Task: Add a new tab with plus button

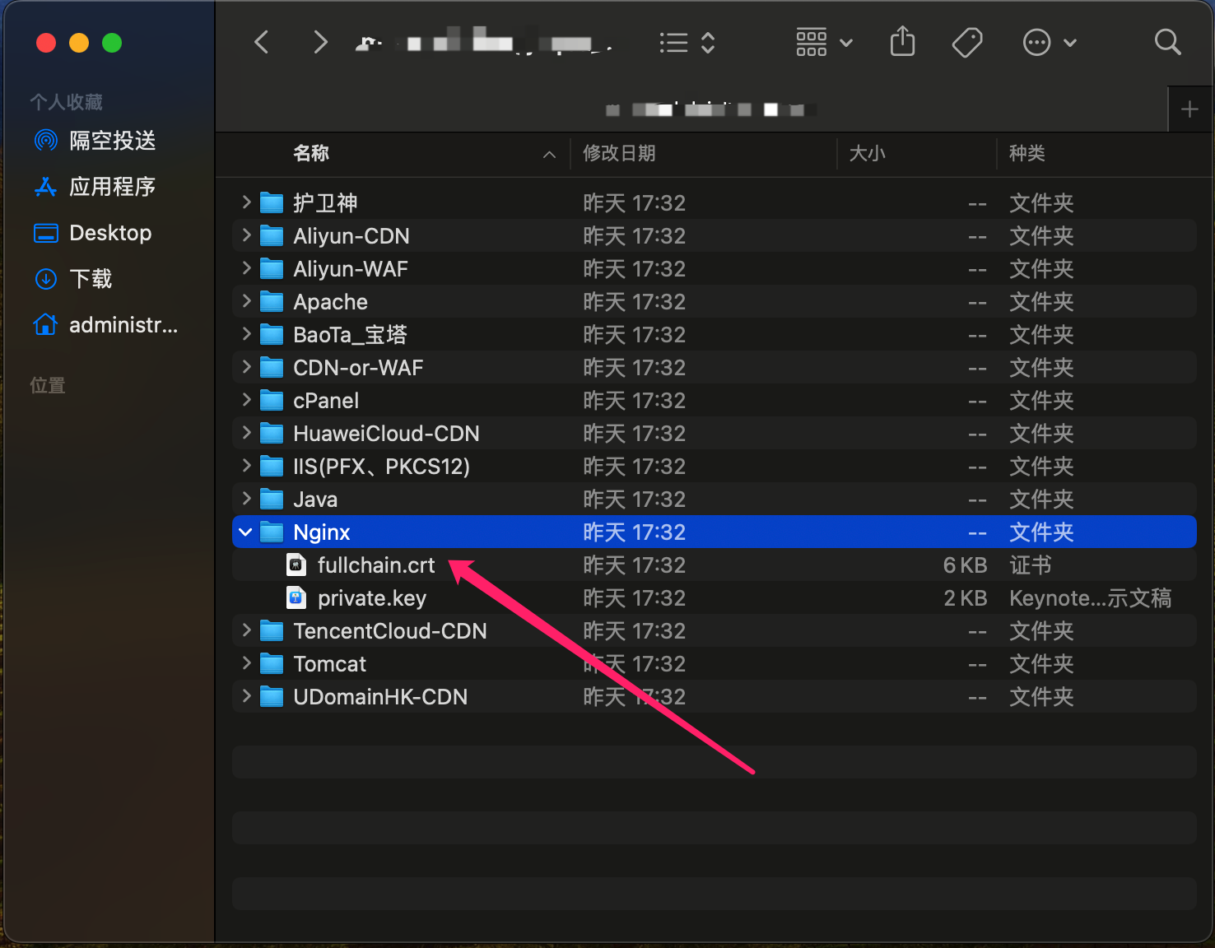Action: pos(1189,109)
